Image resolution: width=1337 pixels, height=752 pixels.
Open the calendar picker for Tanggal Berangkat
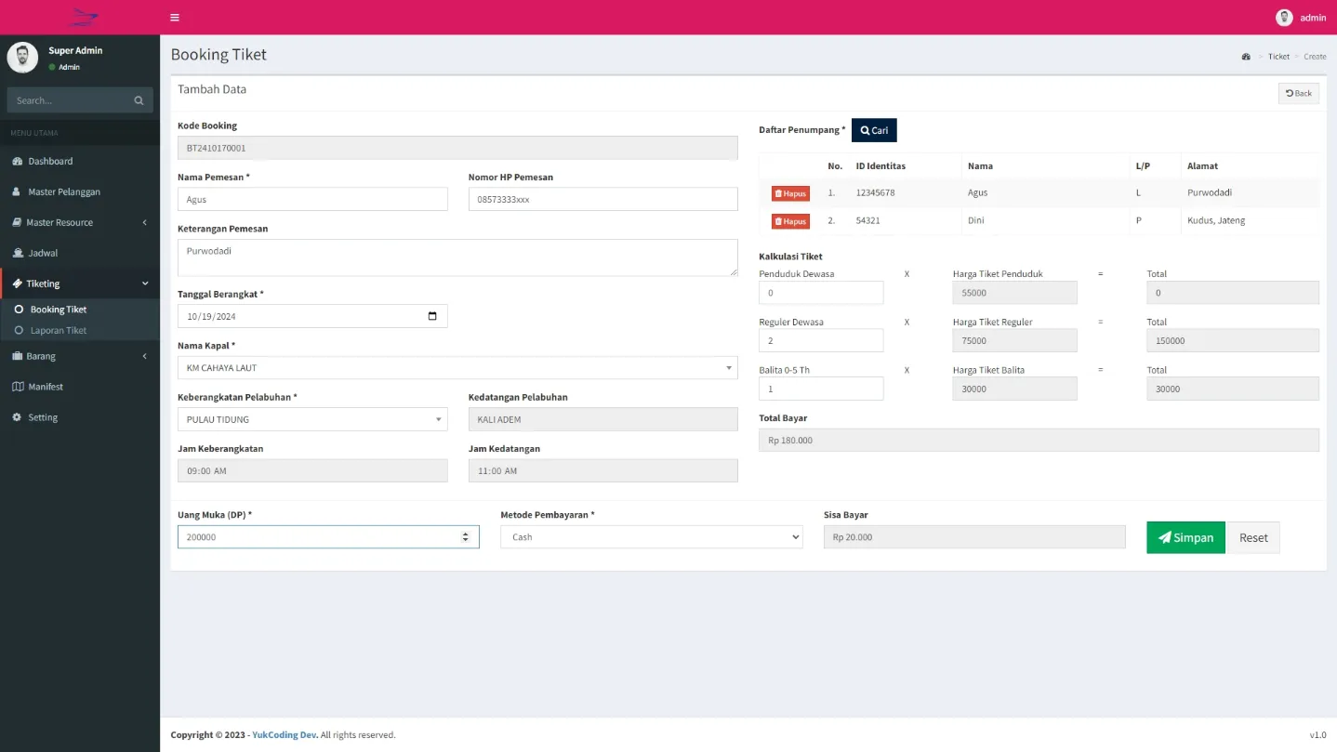[x=432, y=316]
